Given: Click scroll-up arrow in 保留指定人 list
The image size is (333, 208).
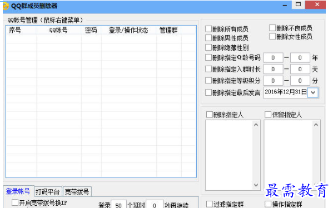Looking at the screenshot, I should click(316, 125).
